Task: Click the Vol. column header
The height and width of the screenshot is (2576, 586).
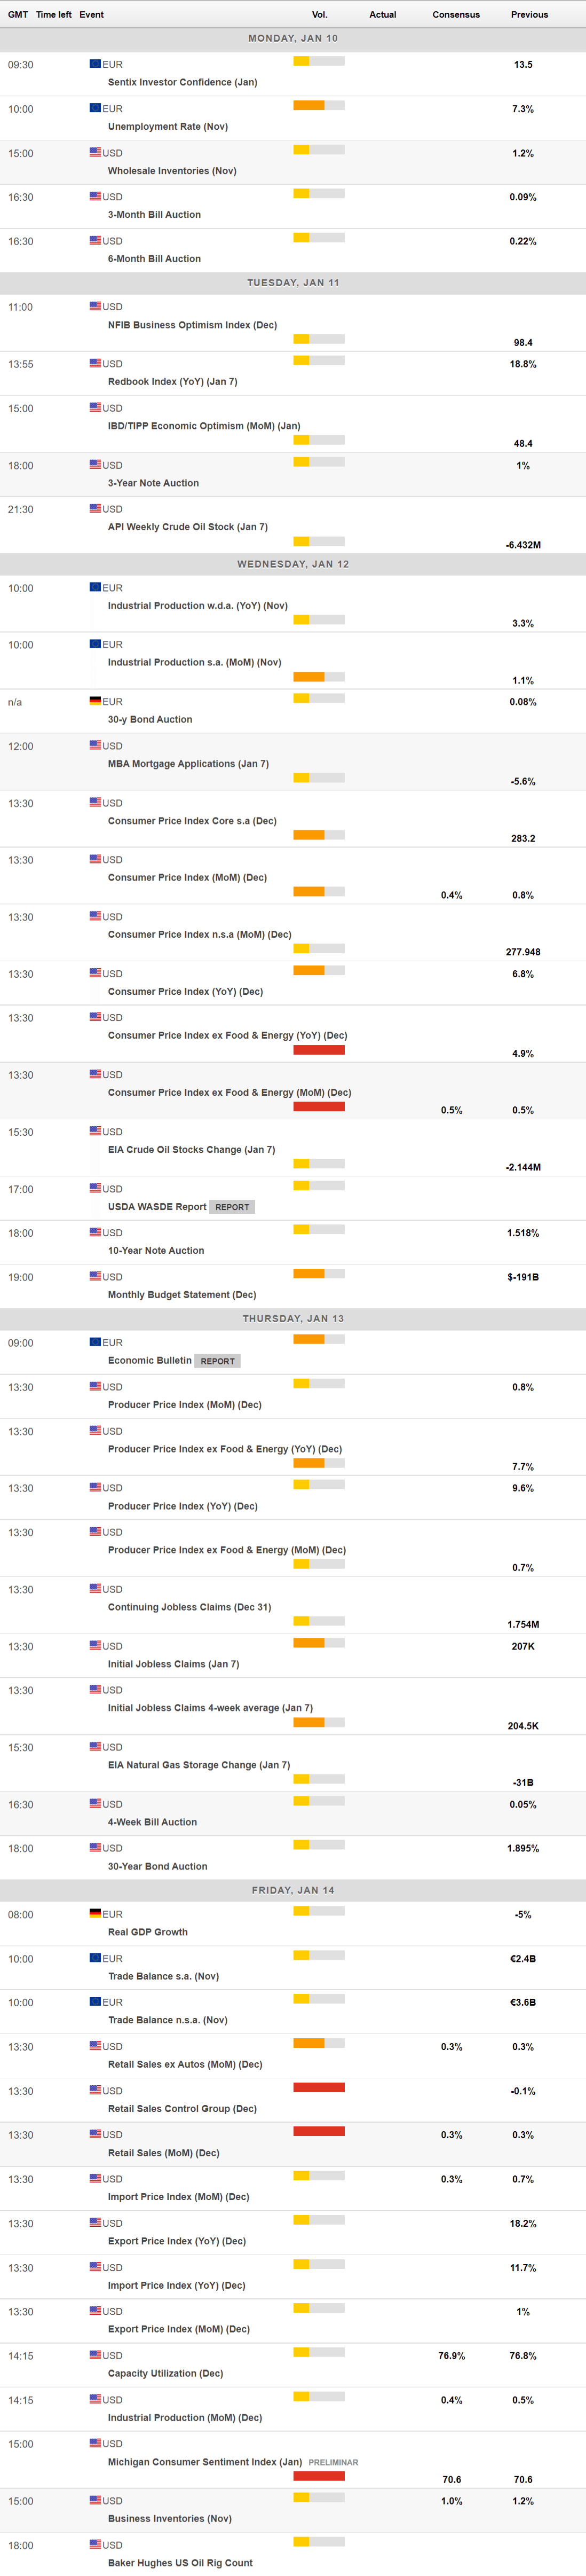Action: (x=320, y=15)
